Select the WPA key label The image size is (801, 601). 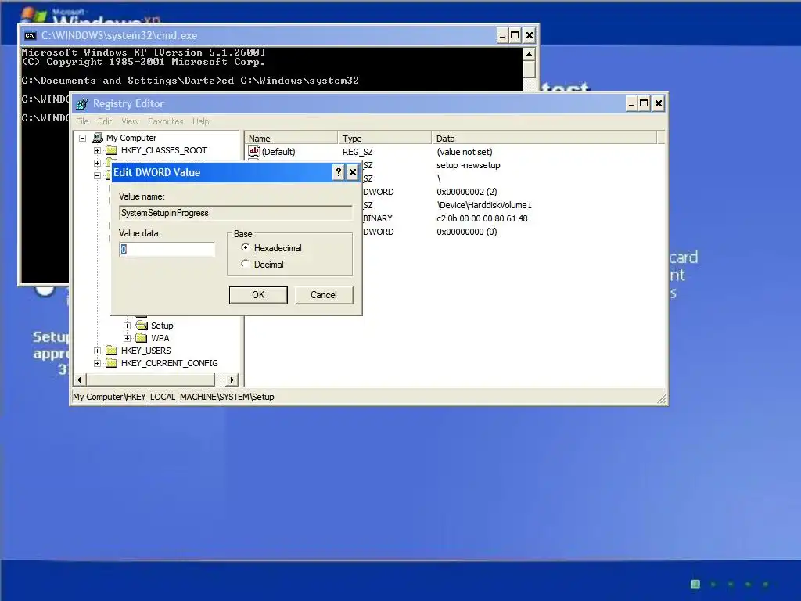[x=160, y=338]
